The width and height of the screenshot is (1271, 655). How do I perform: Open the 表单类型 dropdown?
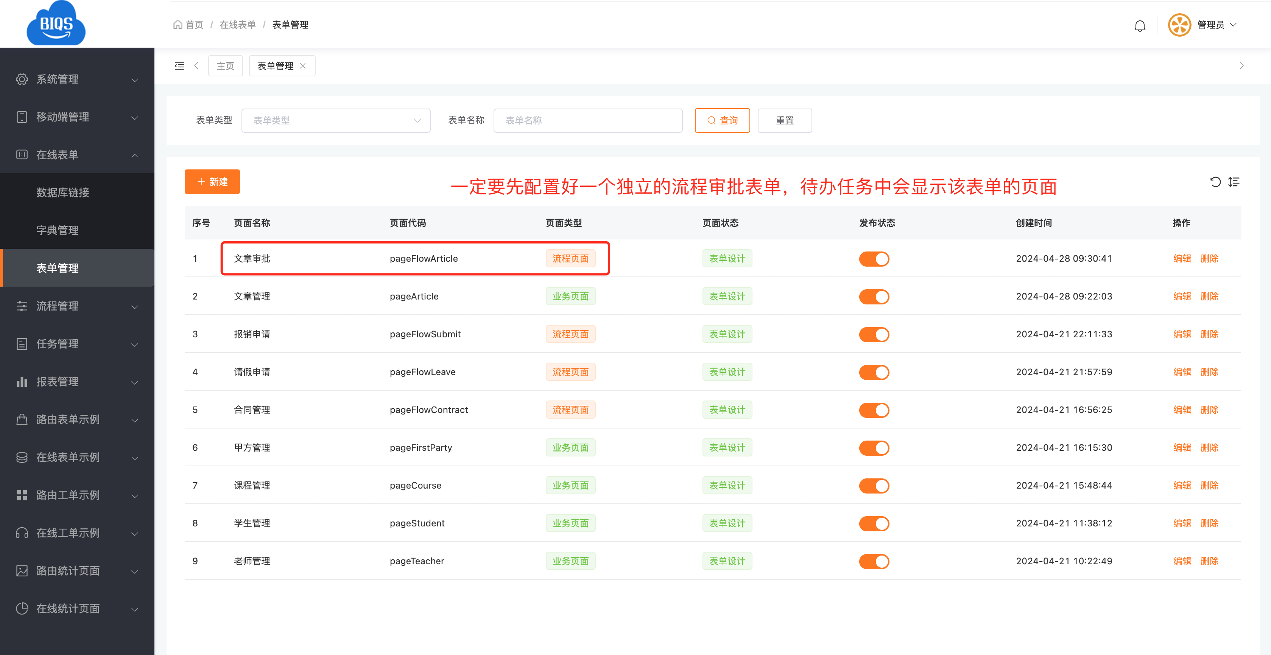[x=336, y=121]
